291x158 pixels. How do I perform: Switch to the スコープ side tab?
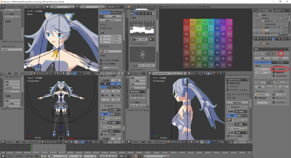coord(127,14)
